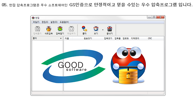Open the 파일(F) menu
The height and width of the screenshot is (99, 195).
tap(36, 22)
